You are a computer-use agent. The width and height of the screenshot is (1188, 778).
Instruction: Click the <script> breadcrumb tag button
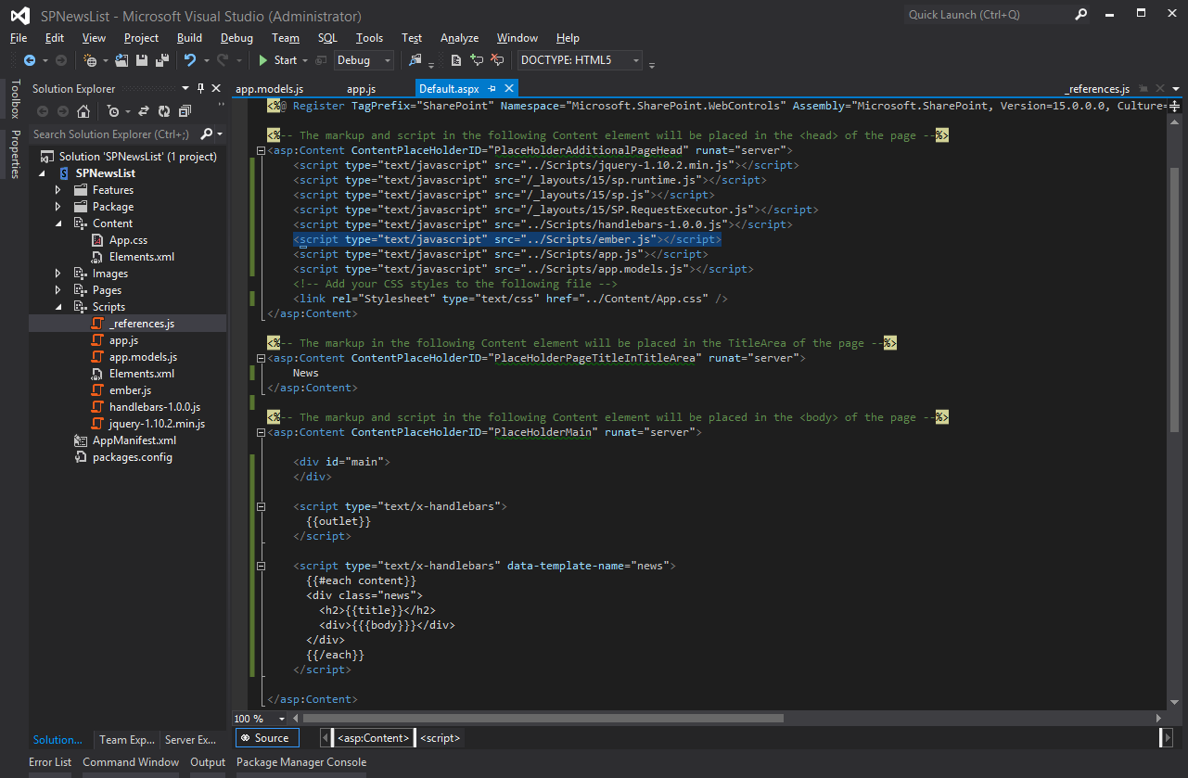coord(441,738)
